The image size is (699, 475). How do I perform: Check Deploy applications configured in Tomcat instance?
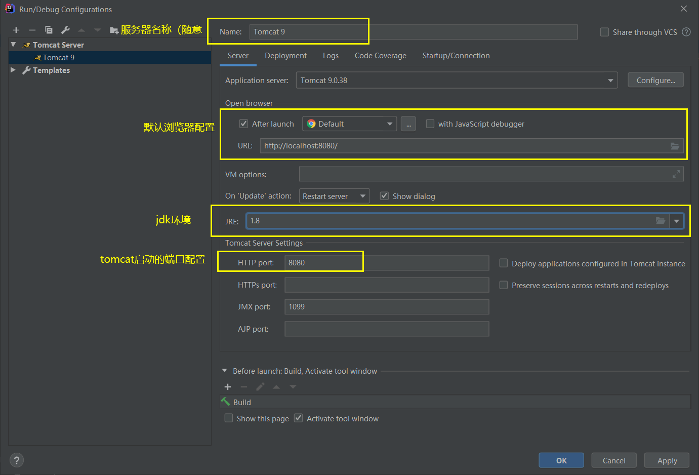pos(503,263)
